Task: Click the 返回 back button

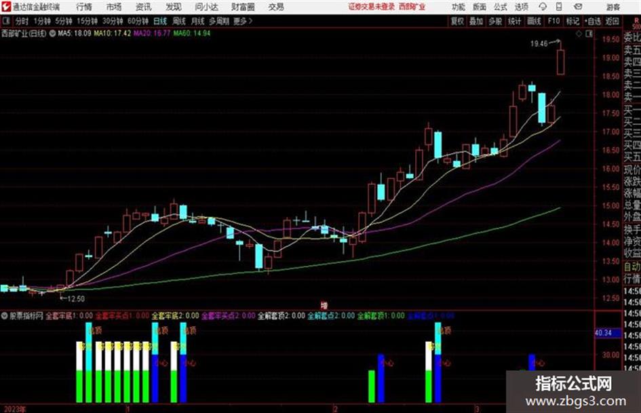Action: pyautogui.click(x=612, y=21)
